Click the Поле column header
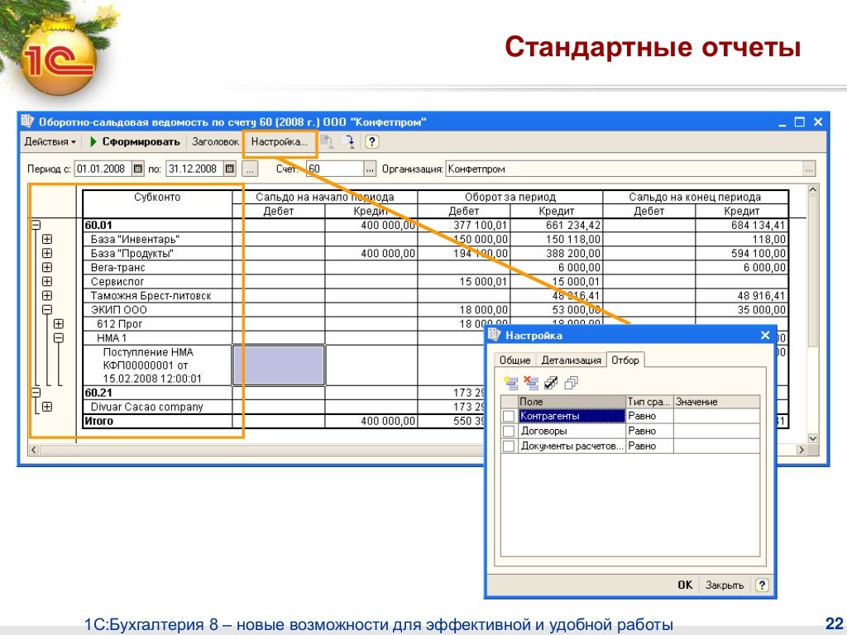The width and height of the screenshot is (847, 635). click(x=572, y=402)
